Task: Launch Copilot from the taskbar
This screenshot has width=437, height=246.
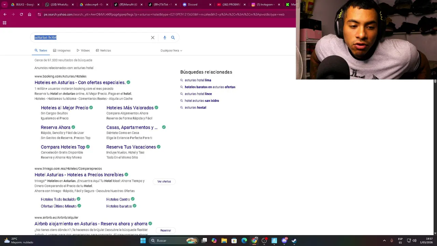Action: 214,241
